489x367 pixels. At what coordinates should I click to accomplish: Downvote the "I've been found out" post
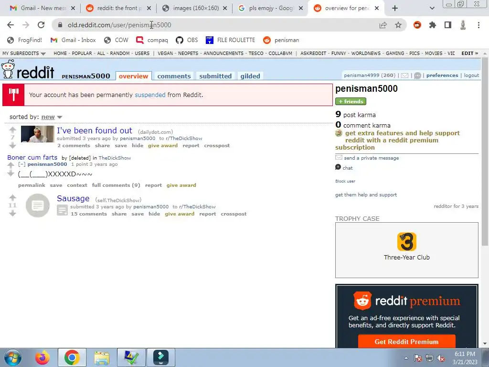coord(12,145)
